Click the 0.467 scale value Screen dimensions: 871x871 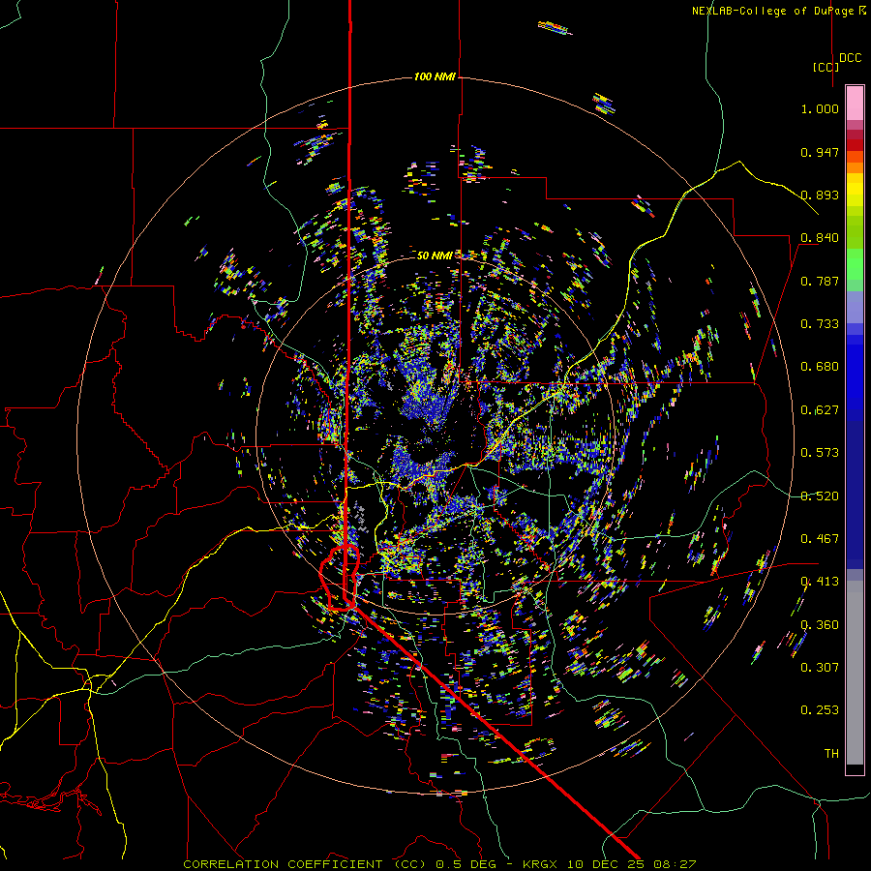tap(820, 539)
